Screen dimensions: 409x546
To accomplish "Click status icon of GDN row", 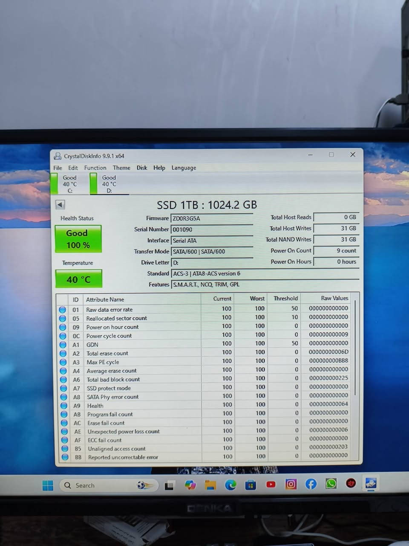I will 63,345.
